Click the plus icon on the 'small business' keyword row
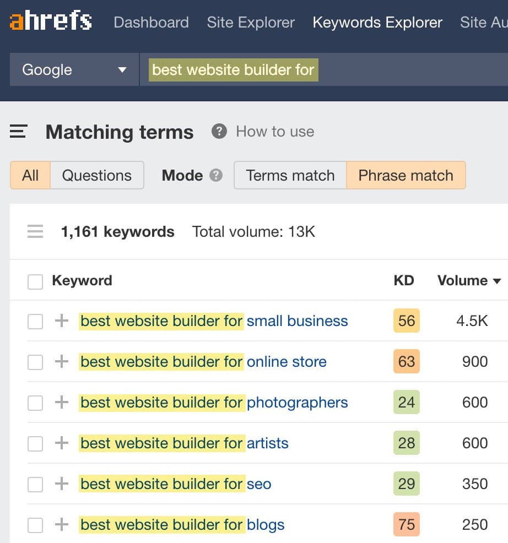This screenshot has height=543, width=508. tap(61, 321)
